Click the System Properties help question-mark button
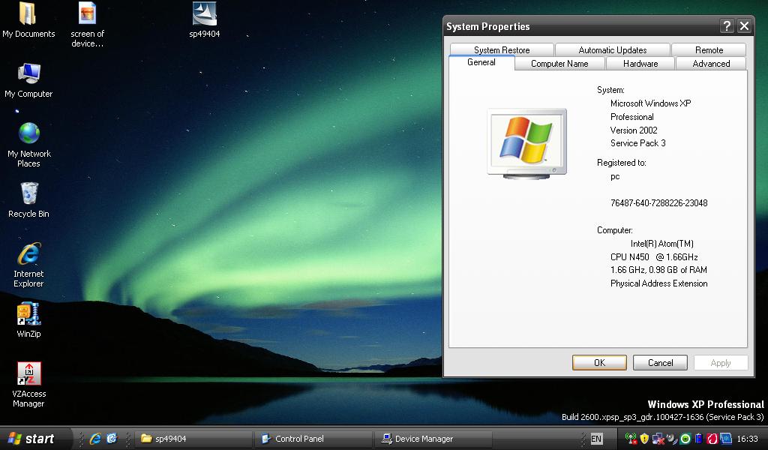Image resolution: width=768 pixels, height=450 pixels. tap(727, 26)
